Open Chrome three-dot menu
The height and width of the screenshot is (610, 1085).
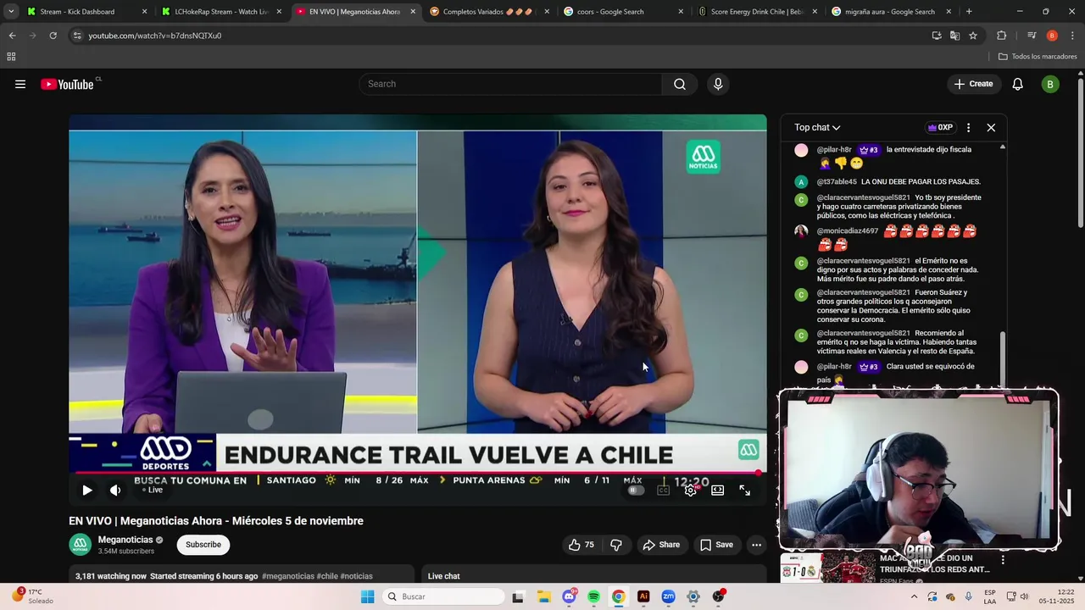[1072, 36]
